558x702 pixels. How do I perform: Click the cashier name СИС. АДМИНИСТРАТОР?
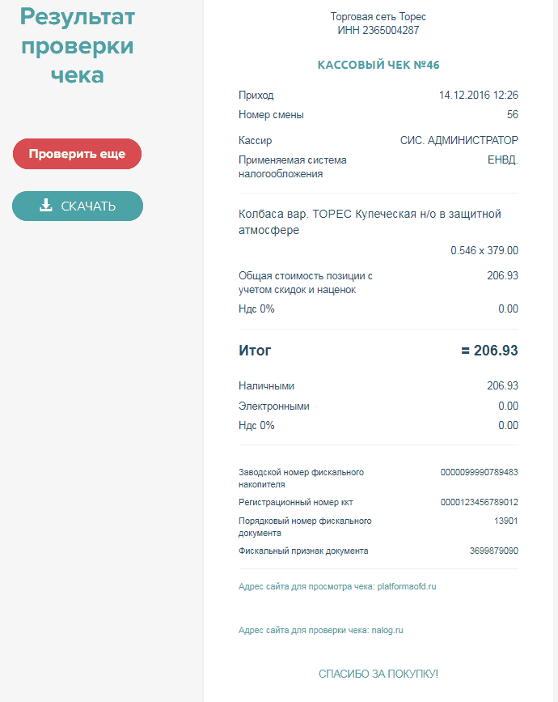tap(459, 141)
